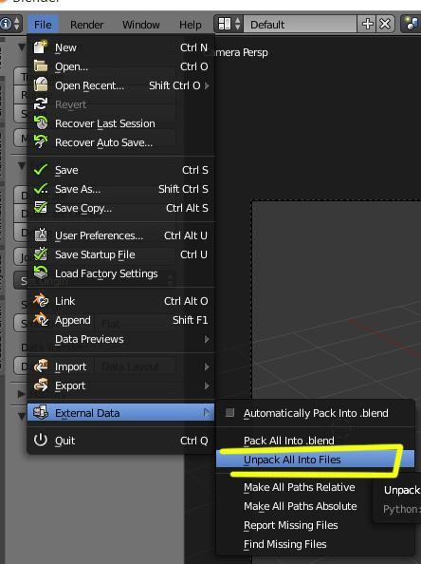This screenshot has height=564, width=421.
Task: Choose Data Previews entry
Action: tap(120, 339)
